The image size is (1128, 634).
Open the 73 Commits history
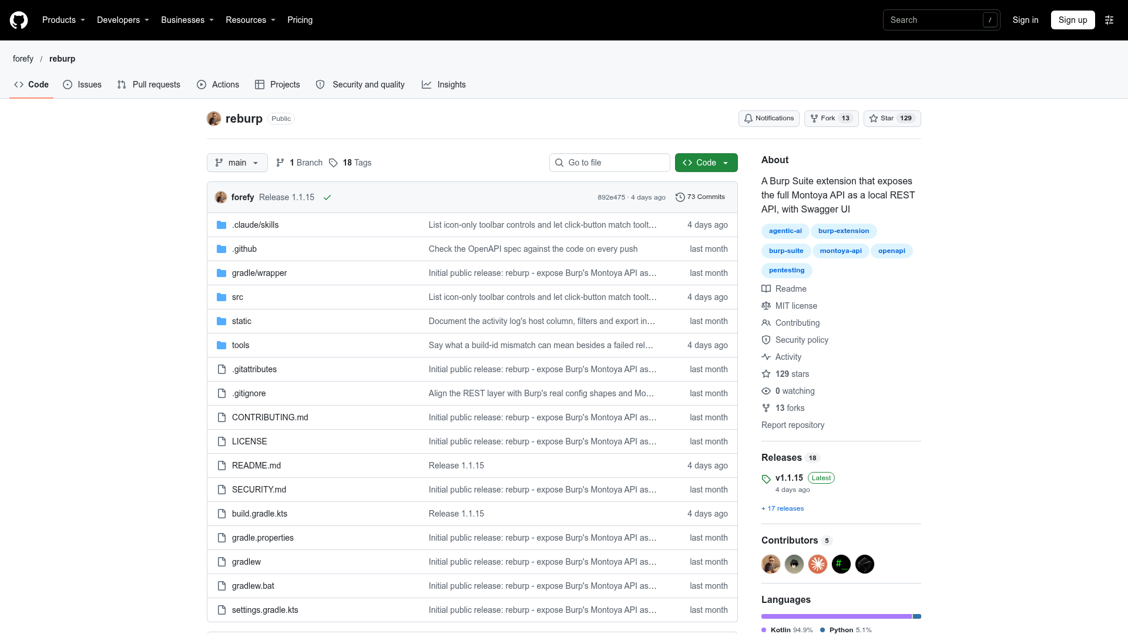700,197
